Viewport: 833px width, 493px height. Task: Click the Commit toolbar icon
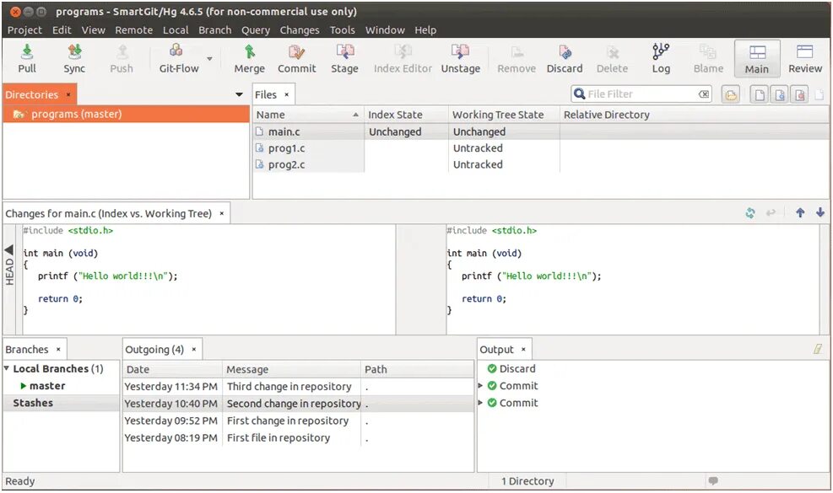coord(296,52)
